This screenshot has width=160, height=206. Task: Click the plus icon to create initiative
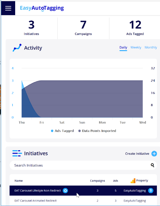click(154, 154)
